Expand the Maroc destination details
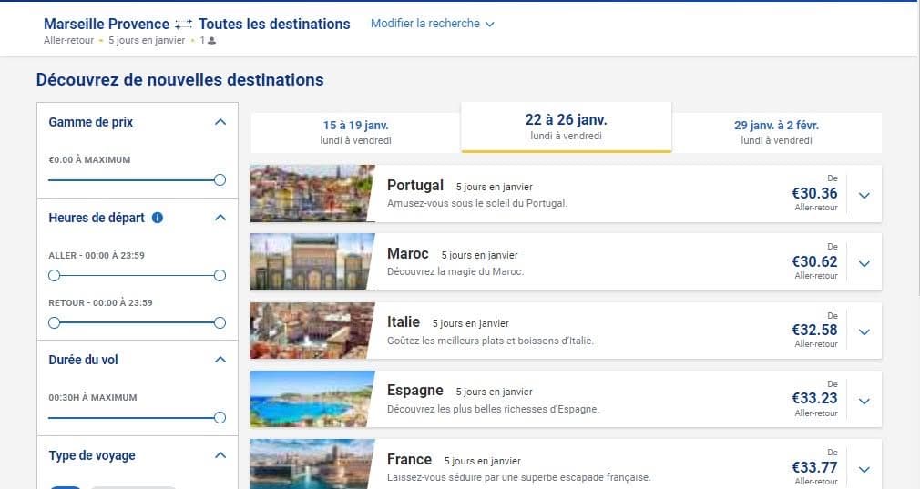 pos(864,263)
